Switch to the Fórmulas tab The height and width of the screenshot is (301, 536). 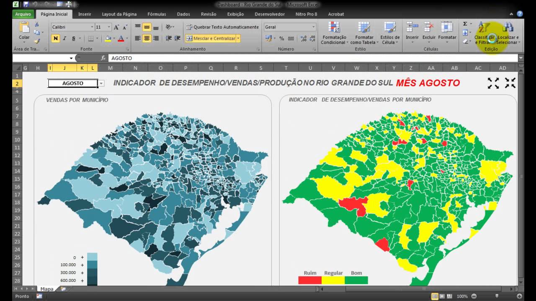157,14
